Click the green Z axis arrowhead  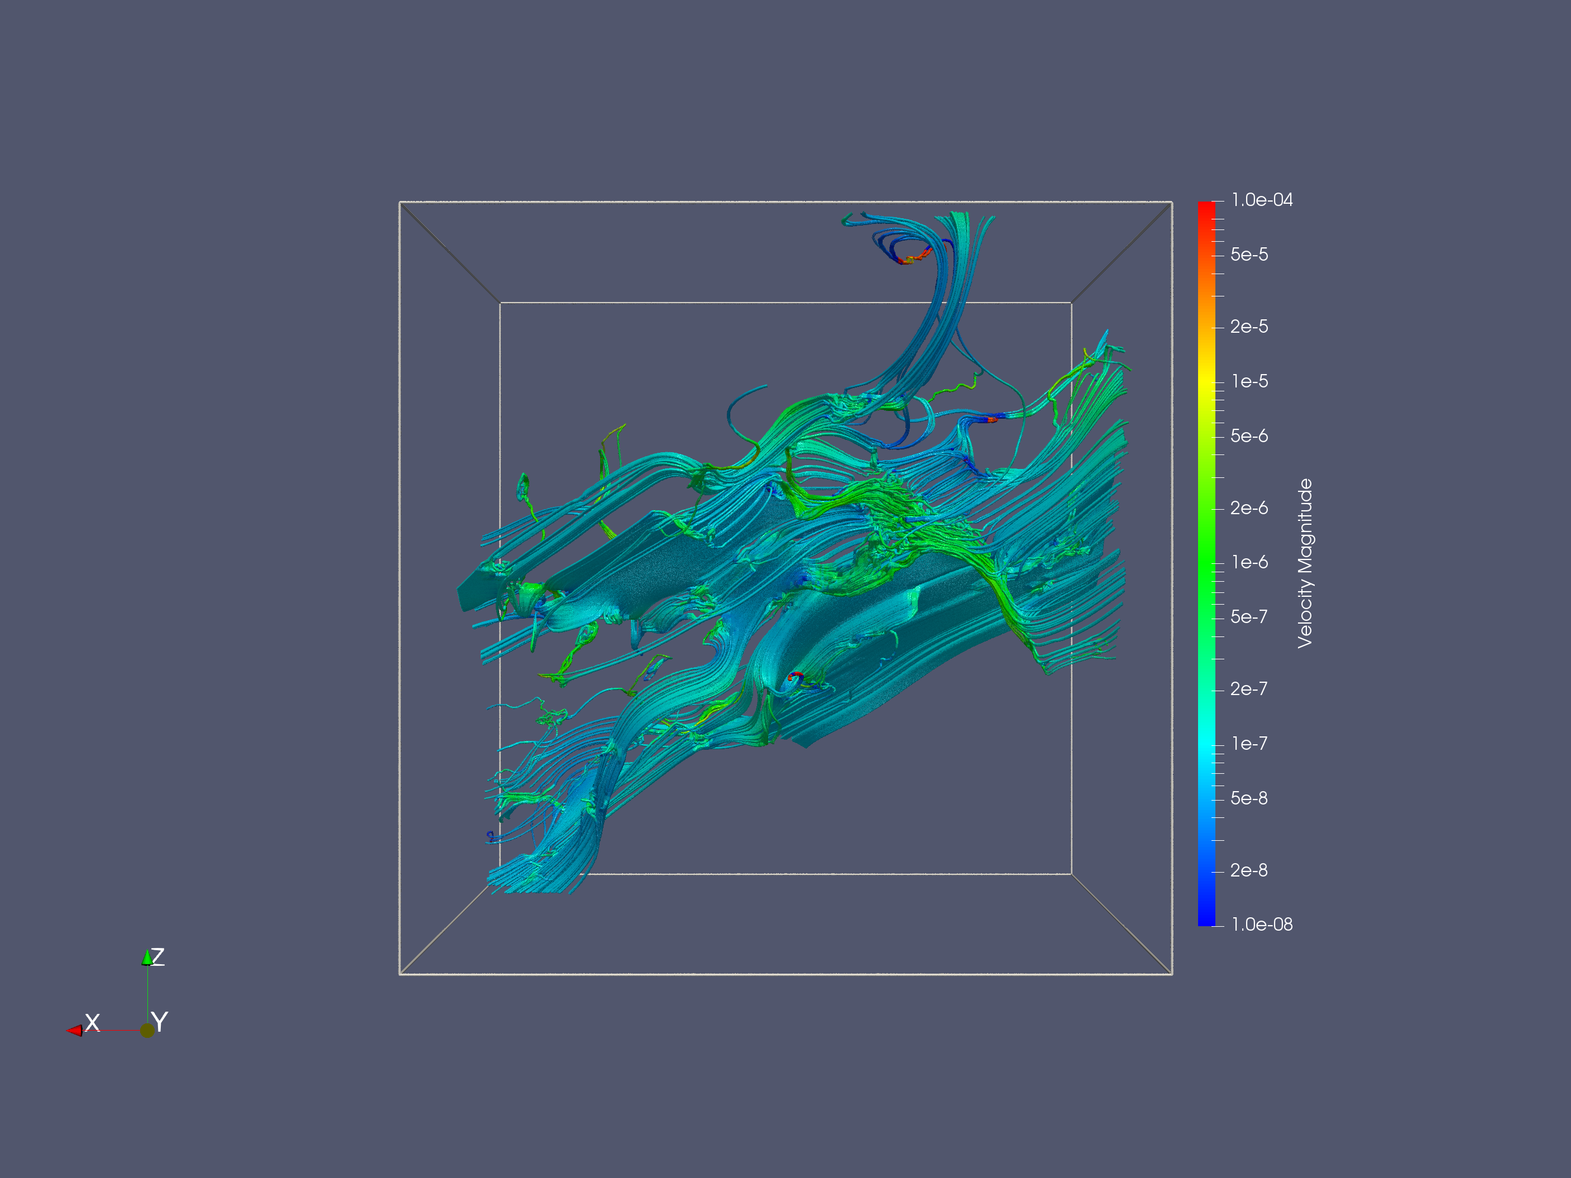(x=147, y=958)
